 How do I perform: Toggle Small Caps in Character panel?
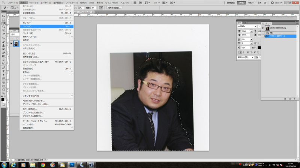pos(251,52)
